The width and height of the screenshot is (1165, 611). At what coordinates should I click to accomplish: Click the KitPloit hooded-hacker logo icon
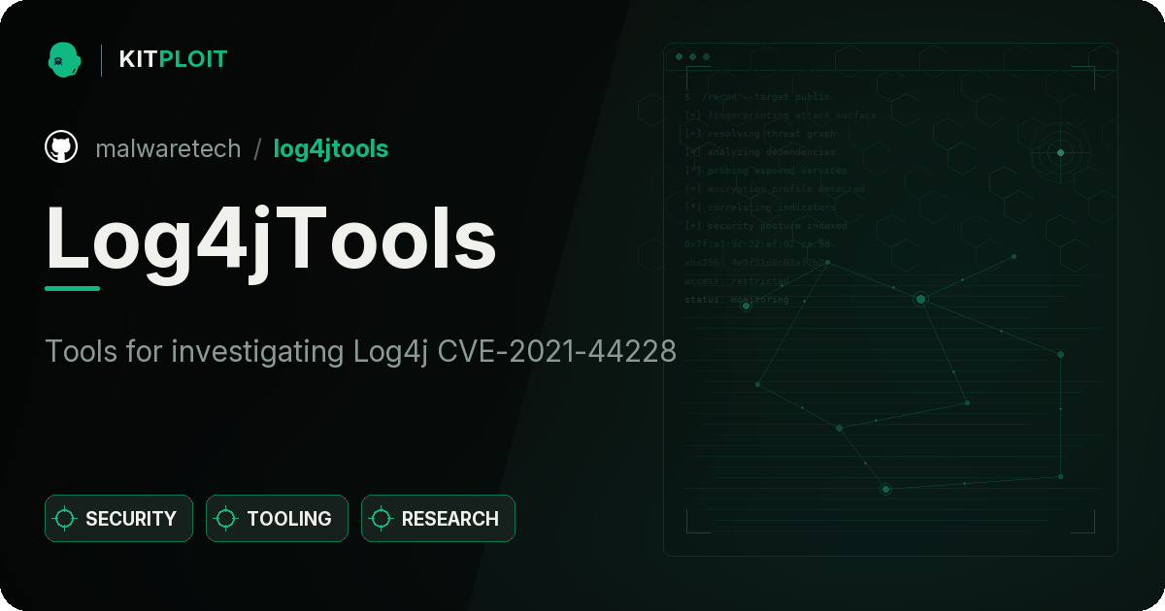coord(64,59)
